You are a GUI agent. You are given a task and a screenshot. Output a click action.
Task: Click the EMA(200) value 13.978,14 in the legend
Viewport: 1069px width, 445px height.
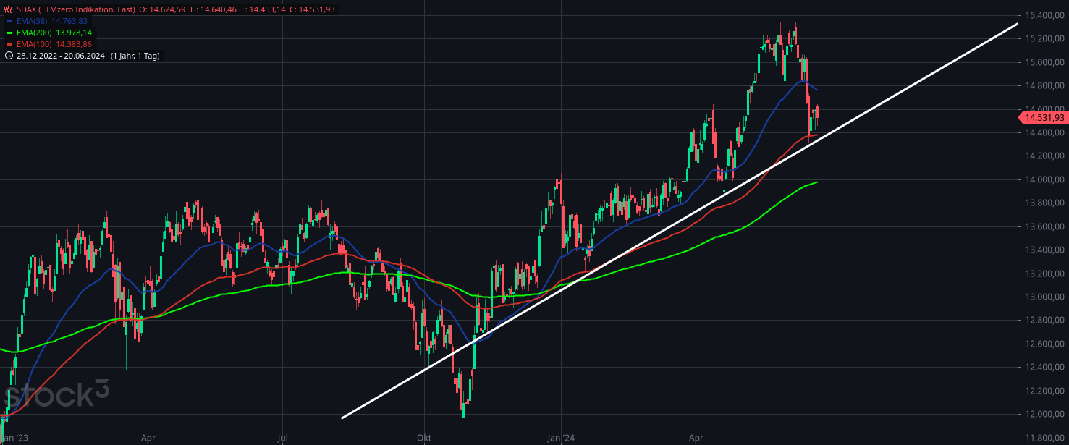pyautogui.click(x=72, y=32)
